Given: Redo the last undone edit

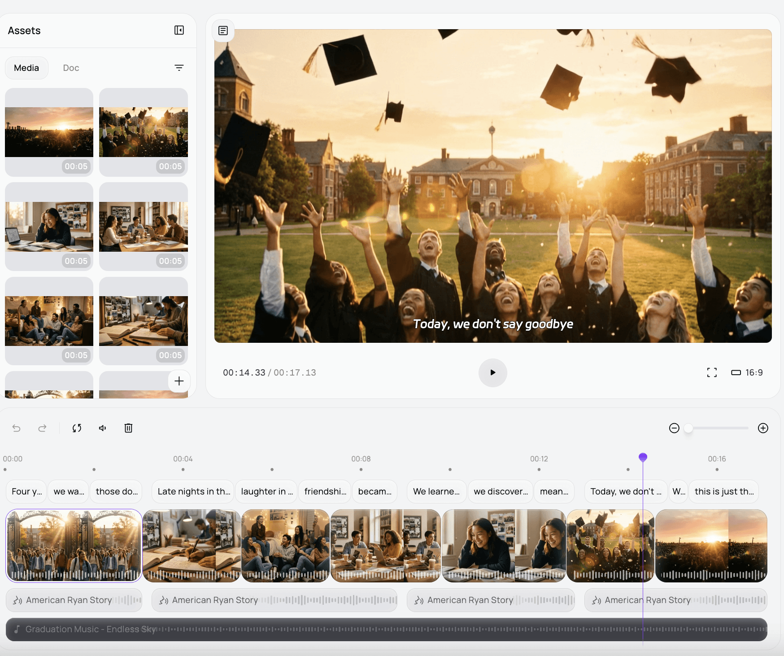Looking at the screenshot, I should tap(42, 428).
